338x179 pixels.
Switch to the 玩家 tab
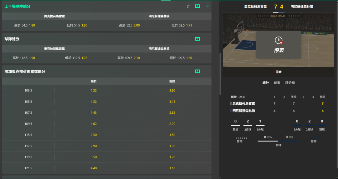(277, 83)
